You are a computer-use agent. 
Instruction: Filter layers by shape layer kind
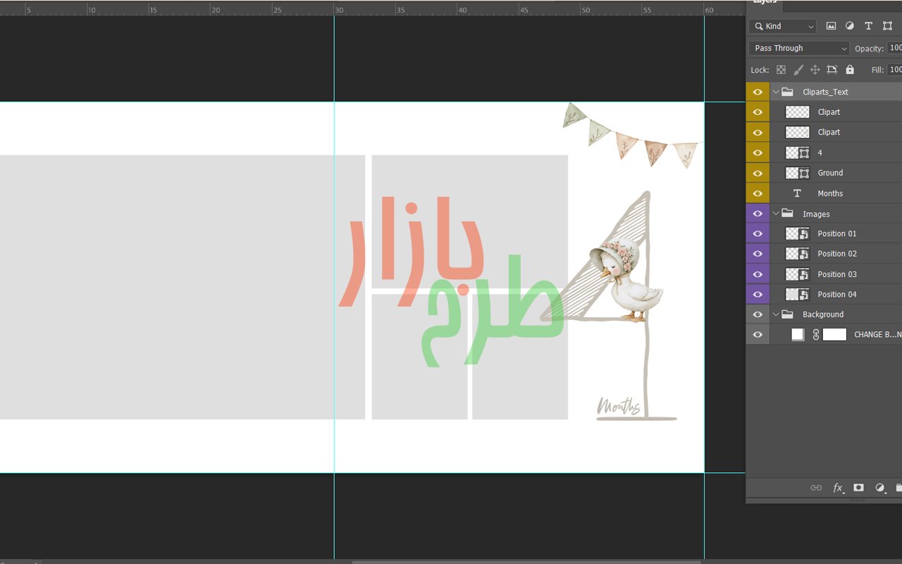click(x=887, y=26)
